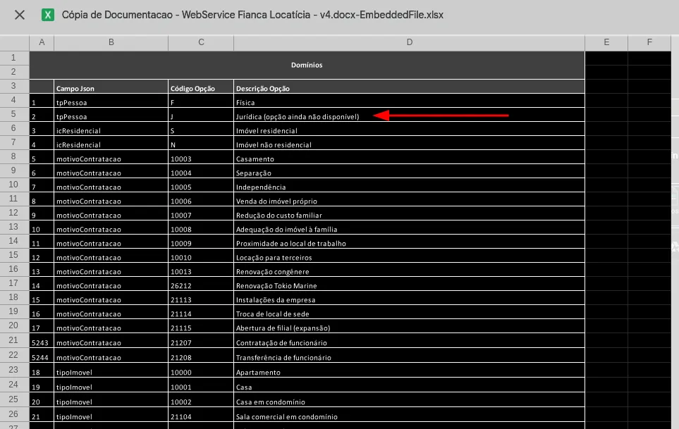Click the green Excel file icon
This screenshot has height=429, width=679.
click(x=48, y=15)
